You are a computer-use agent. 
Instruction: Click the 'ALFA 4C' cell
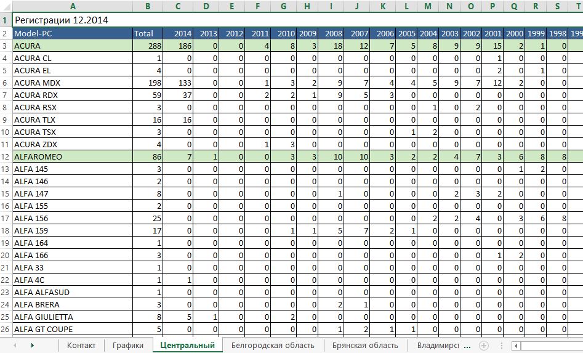click(73, 280)
